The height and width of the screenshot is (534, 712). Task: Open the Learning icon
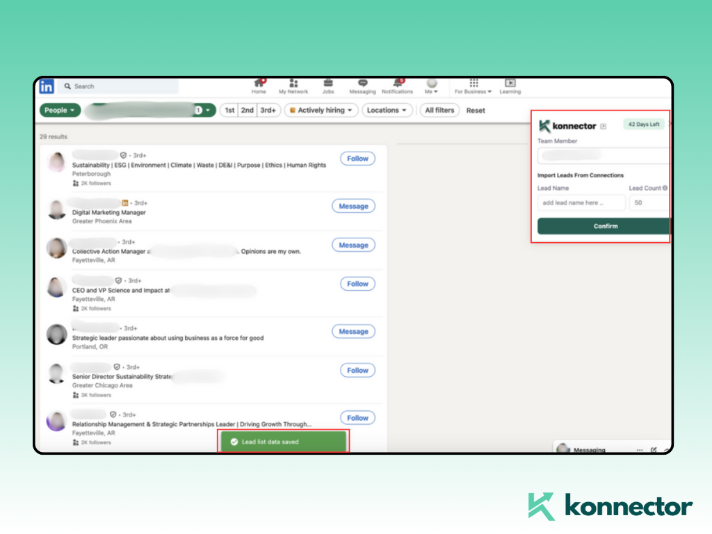(510, 86)
